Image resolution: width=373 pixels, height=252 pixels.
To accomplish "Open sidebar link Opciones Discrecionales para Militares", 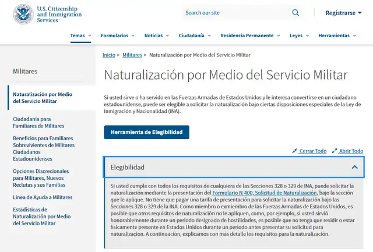I will [x=41, y=178].
